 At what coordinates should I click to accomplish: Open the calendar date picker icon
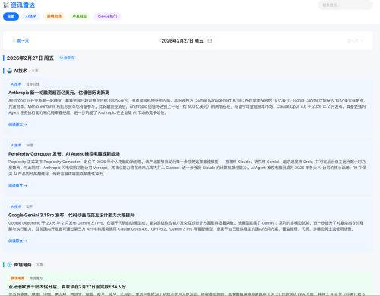coord(210,41)
